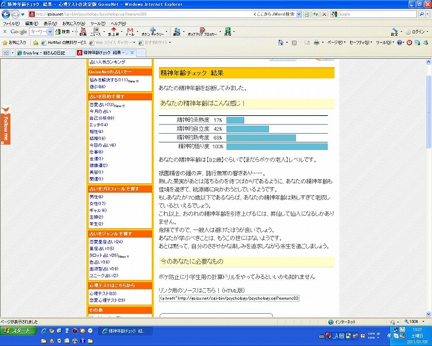Click the favorites star お気に入り button
432x346 pixels.
pyautogui.click(x=14, y=42)
